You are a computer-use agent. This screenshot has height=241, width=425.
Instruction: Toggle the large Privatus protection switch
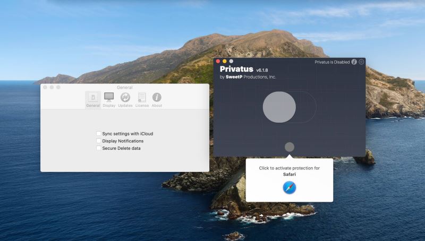pyautogui.click(x=290, y=107)
